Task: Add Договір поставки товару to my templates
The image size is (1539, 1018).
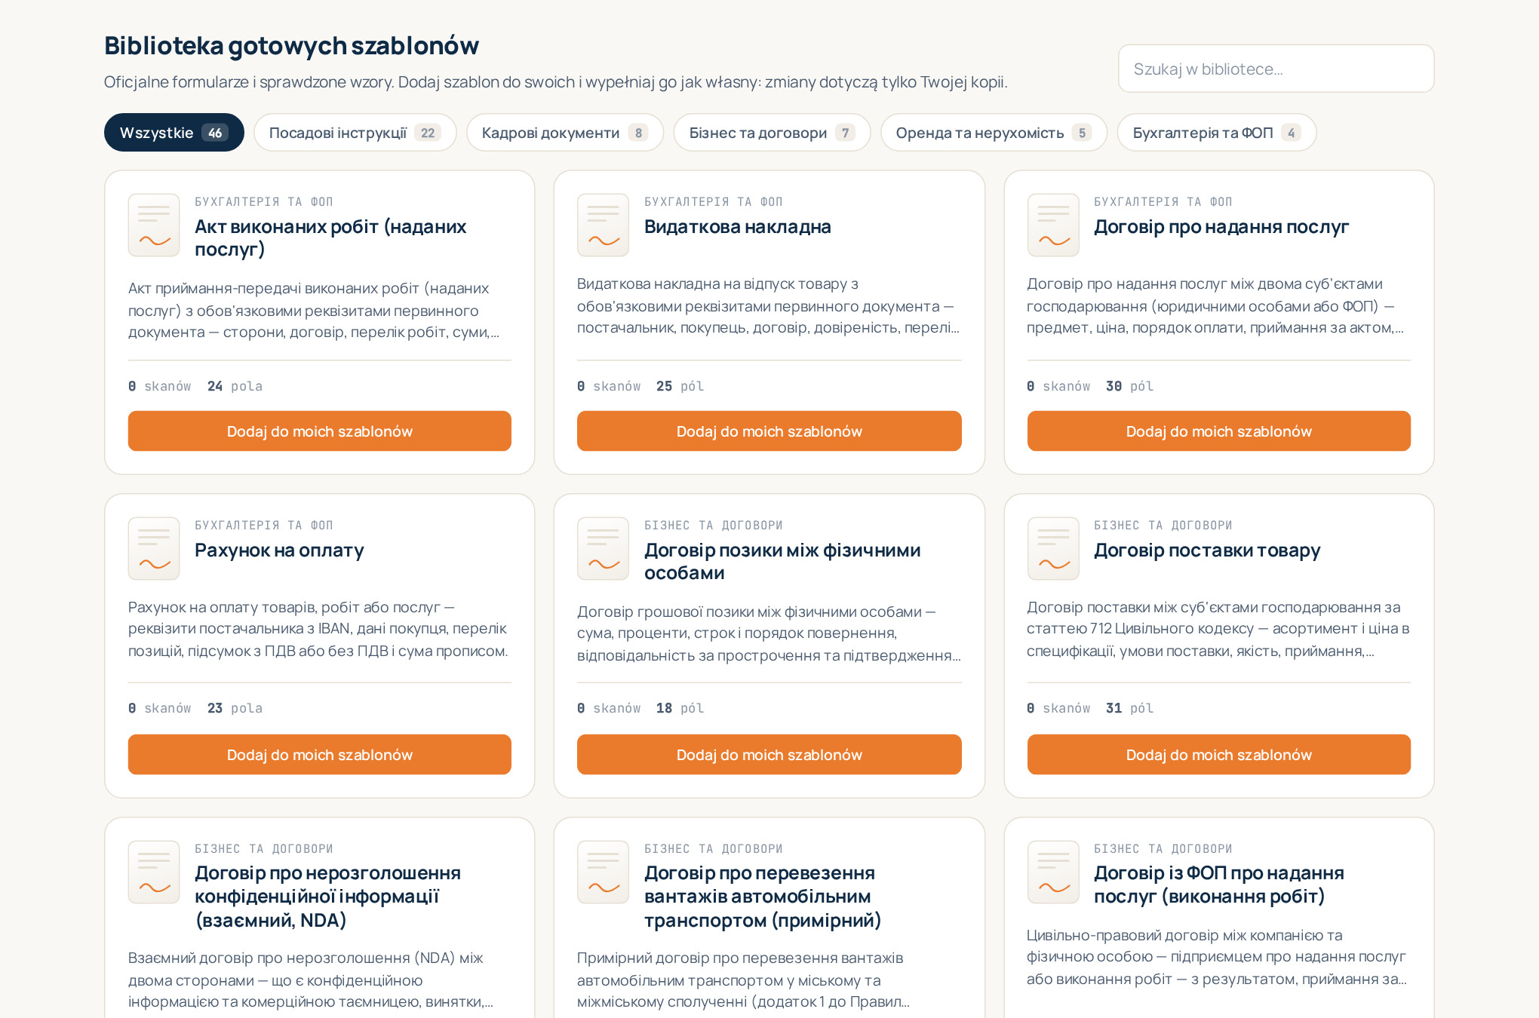Action: 1219,755
